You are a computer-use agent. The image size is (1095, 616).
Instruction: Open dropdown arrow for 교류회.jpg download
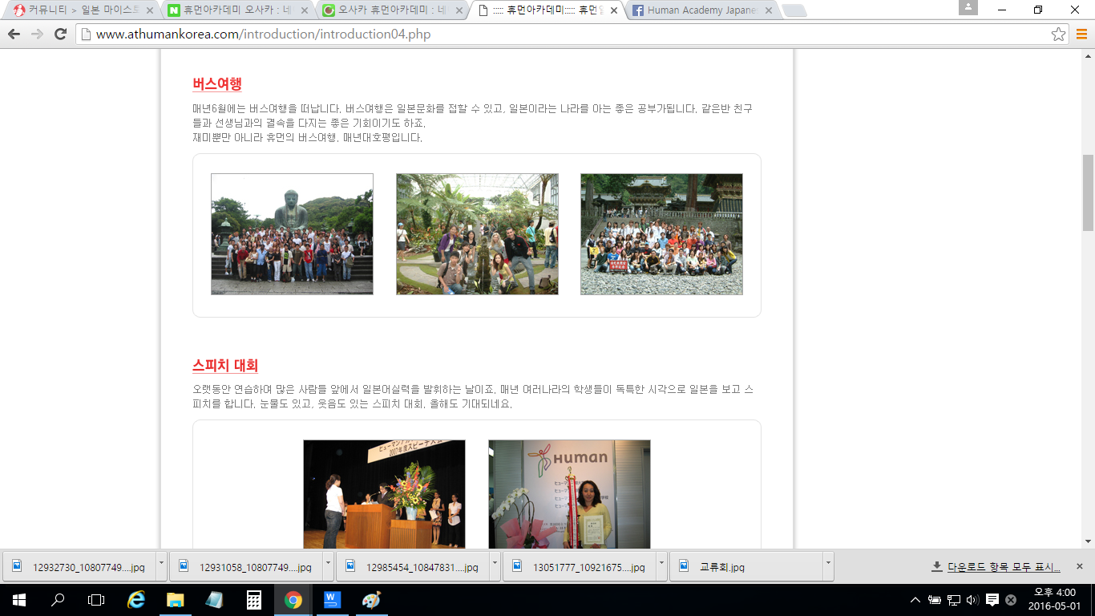point(827,565)
